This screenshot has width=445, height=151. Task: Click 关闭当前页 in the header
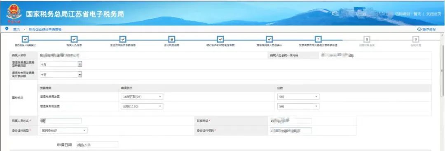[433, 14]
